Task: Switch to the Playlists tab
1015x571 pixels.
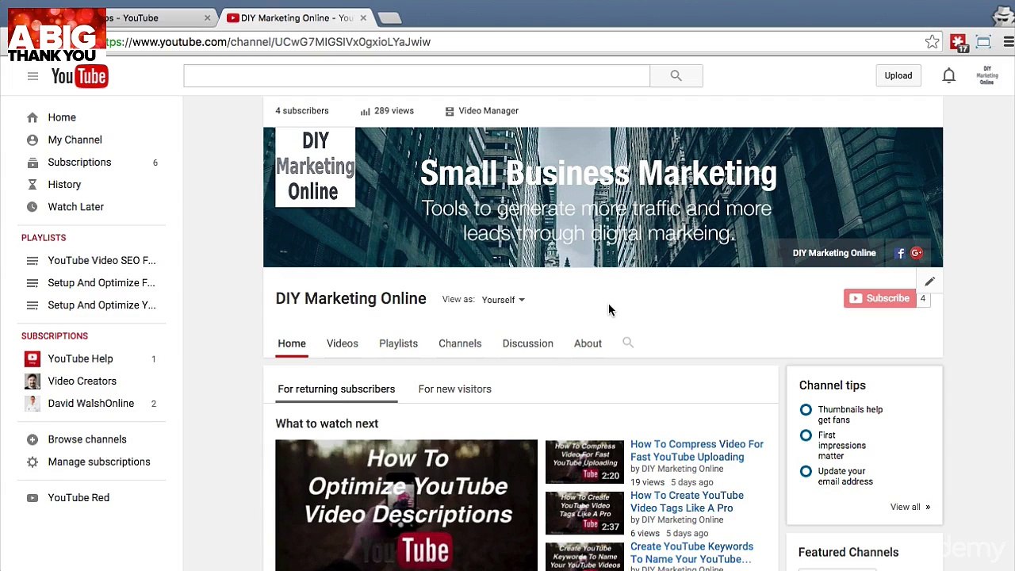Action: [x=398, y=343]
